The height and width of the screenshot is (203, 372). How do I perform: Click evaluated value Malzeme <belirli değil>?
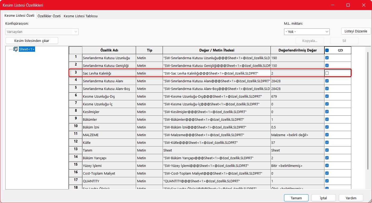297,135
